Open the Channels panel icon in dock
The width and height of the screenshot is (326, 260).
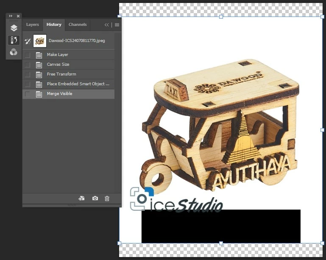[x=14, y=52]
